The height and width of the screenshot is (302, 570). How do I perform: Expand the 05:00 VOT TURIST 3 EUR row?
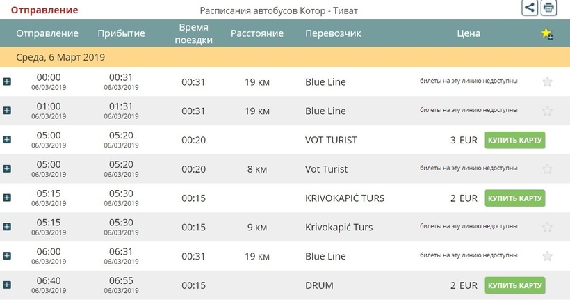pos(7,140)
